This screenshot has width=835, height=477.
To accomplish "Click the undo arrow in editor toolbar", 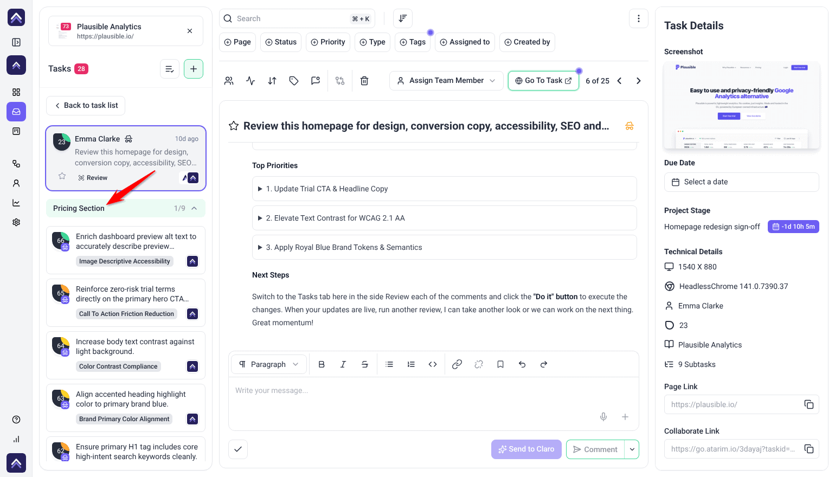I will [522, 364].
